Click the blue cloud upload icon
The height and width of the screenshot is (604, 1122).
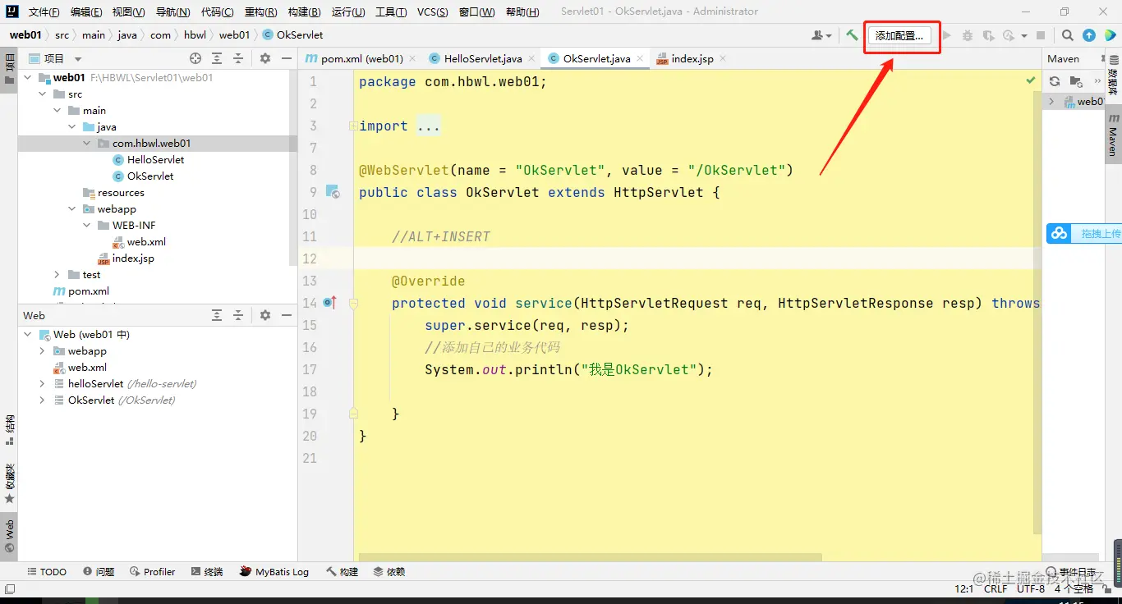click(1060, 234)
